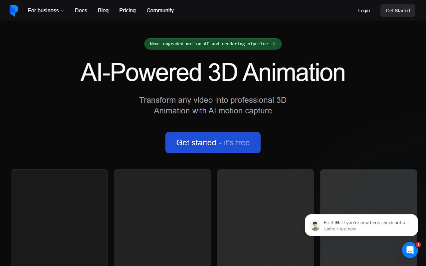The height and width of the screenshot is (266, 426).
Task: Click the arrow icon in announcement banner
Action: (273, 44)
